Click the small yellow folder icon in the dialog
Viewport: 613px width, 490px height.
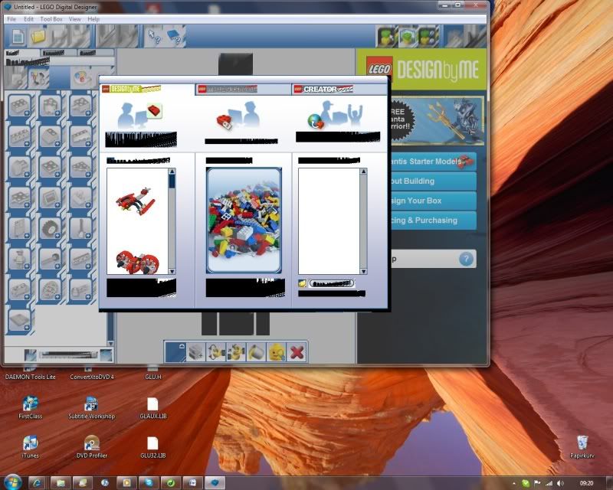(x=302, y=283)
